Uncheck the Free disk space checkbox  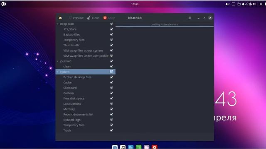(x=111, y=99)
